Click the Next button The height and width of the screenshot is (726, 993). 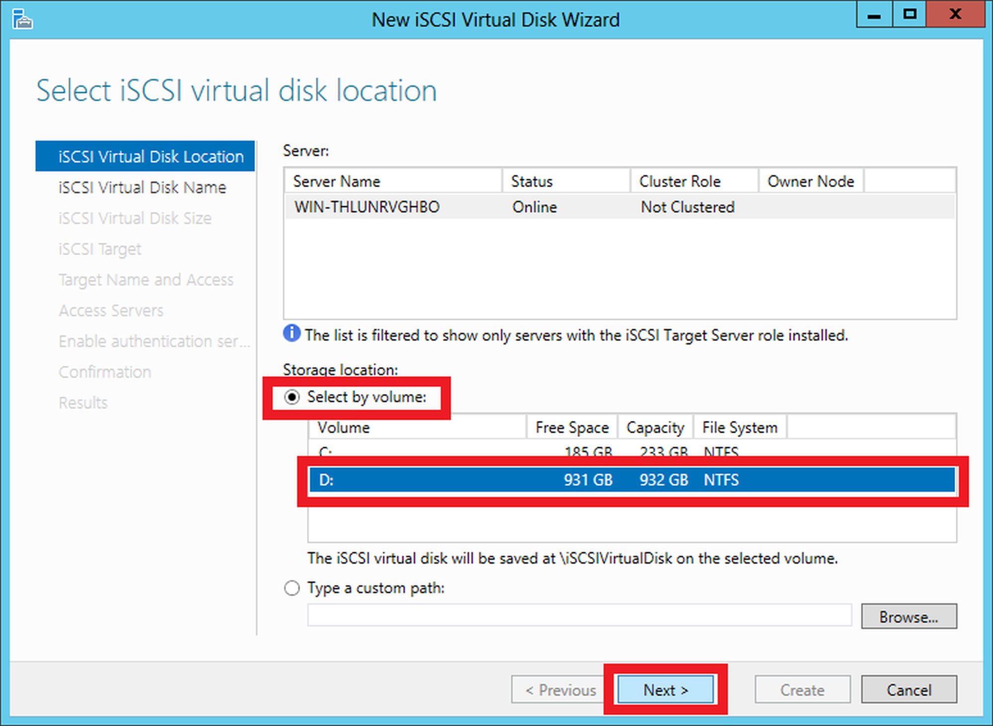[x=665, y=690]
